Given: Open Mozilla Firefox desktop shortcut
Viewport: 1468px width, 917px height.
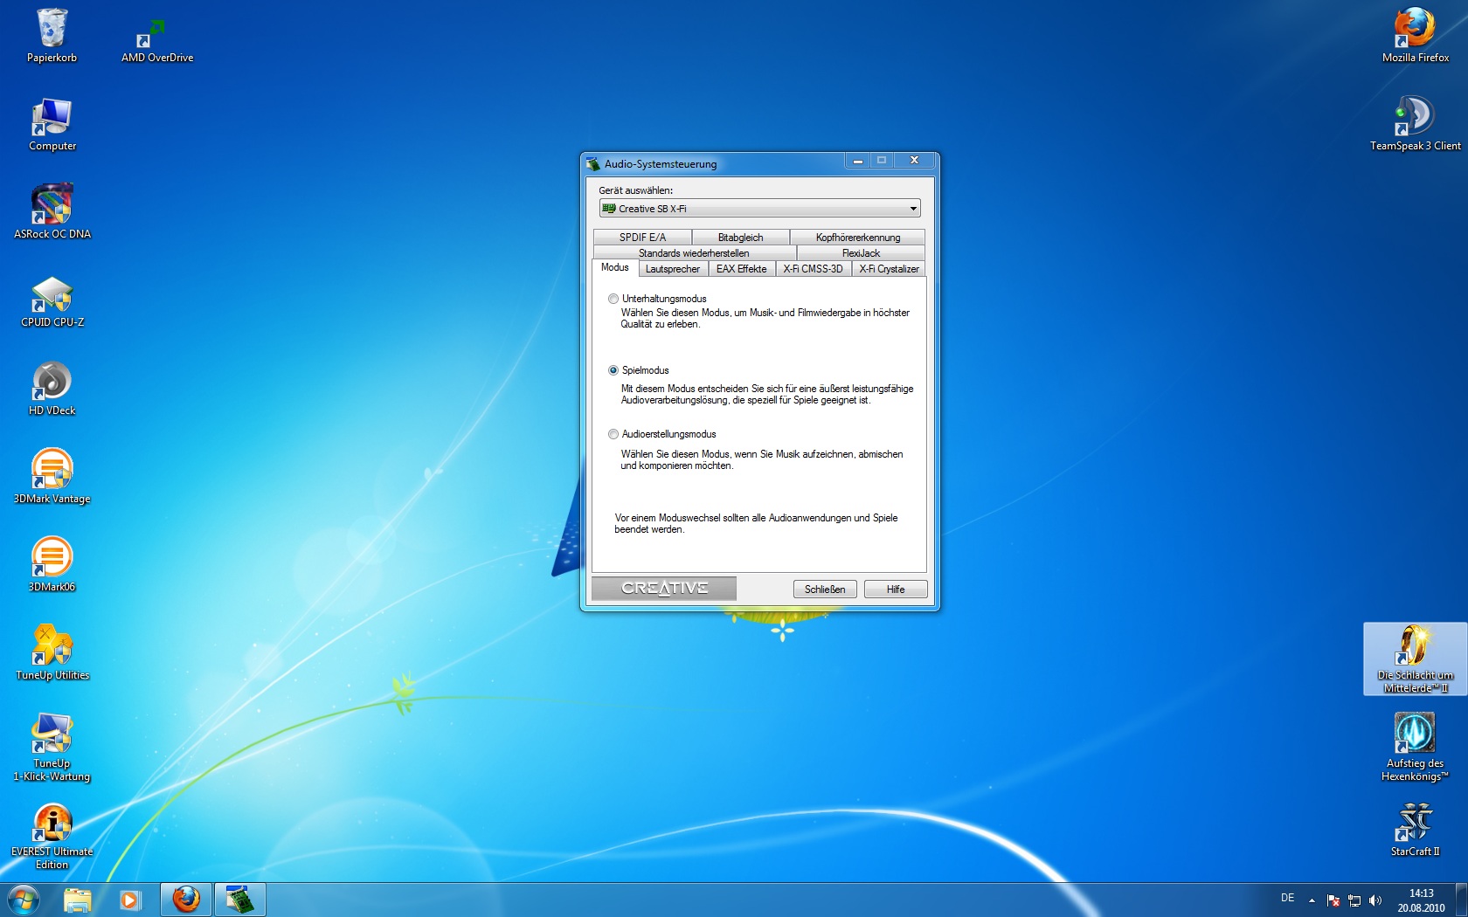Looking at the screenshot, I should tap(1415, 36).
